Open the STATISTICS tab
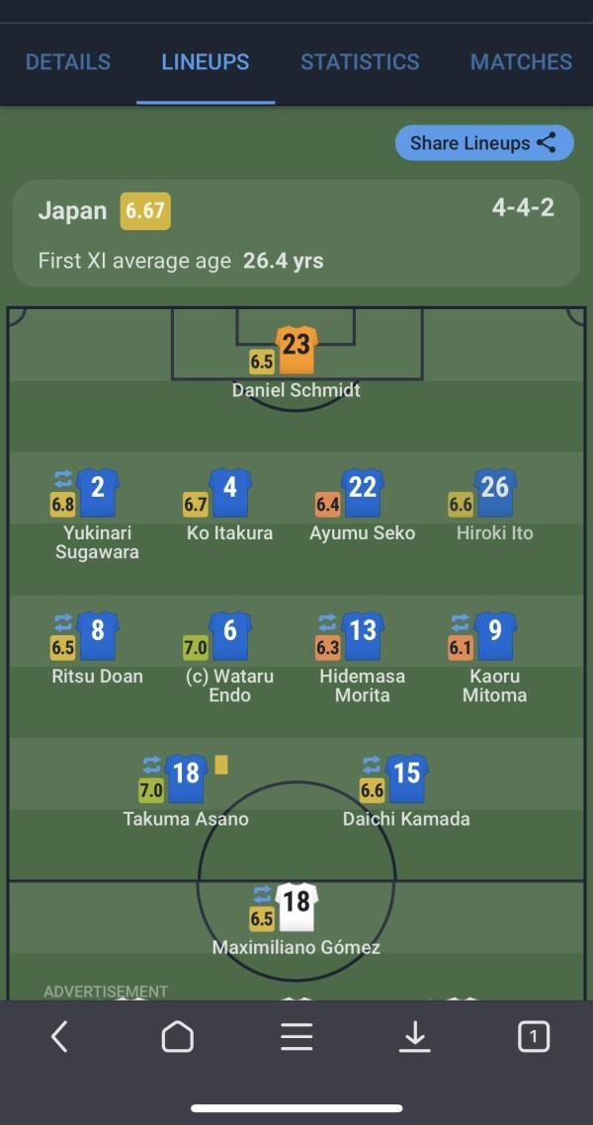The width and height of the screenshot is (593, 1125). click(360, 61)
